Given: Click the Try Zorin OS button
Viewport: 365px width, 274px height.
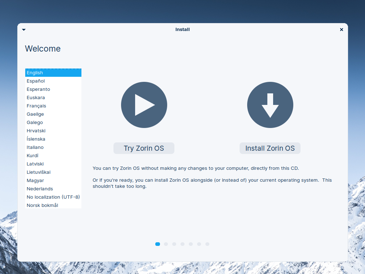Looking at the screenshot, I should (144, 148).
